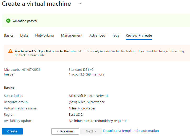This screenshot has width=190, height=140.
Task: Switch to the Tags tab
Action: (116, 35)
